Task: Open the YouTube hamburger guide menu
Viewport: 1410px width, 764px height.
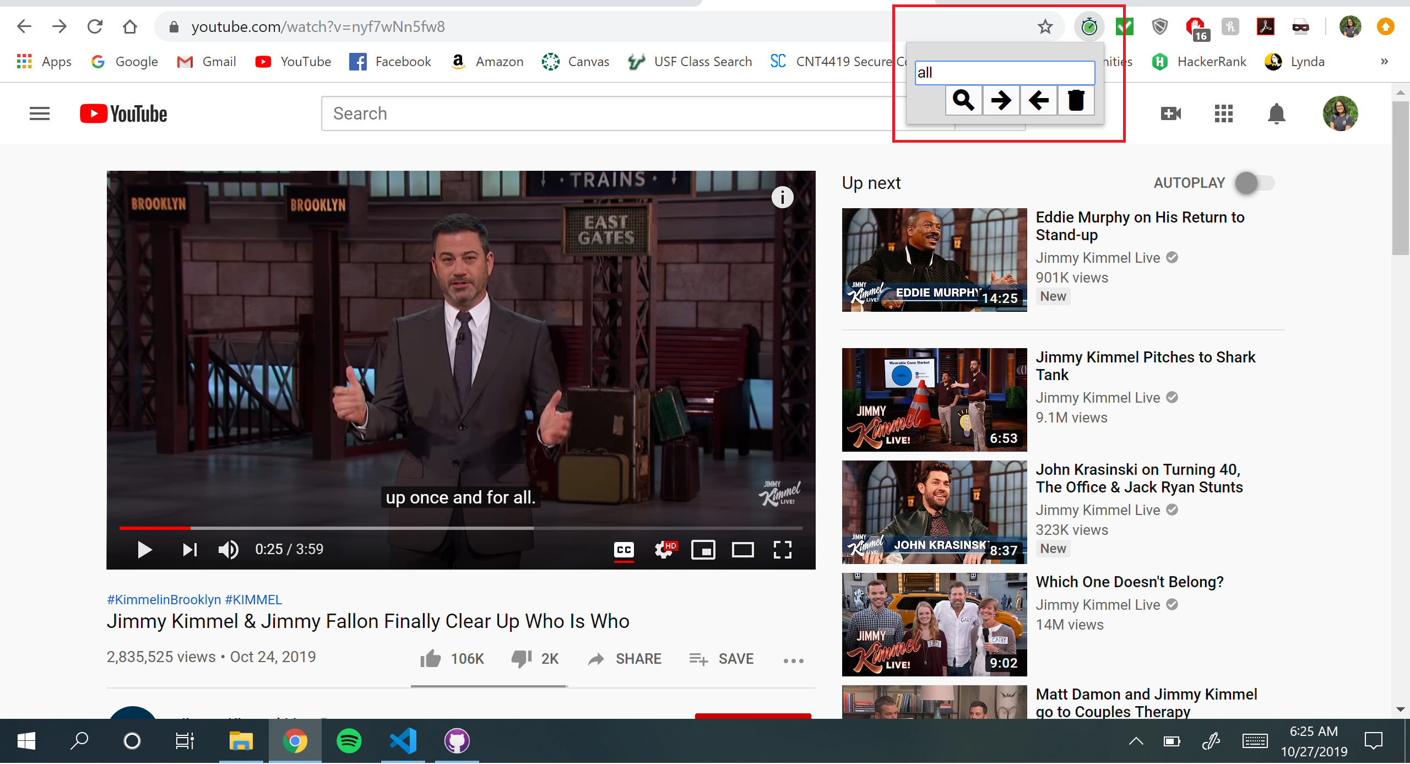Action: (40, 114)
